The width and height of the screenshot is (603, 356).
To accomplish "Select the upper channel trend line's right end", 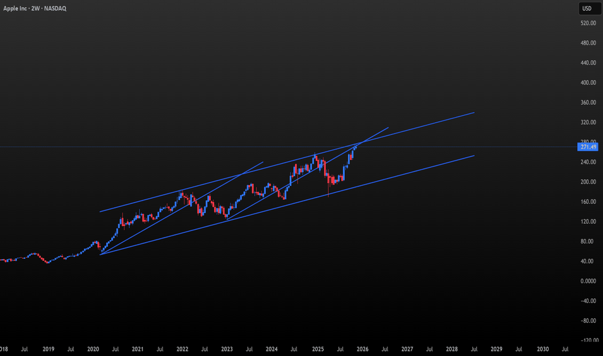I will [474, 113].
